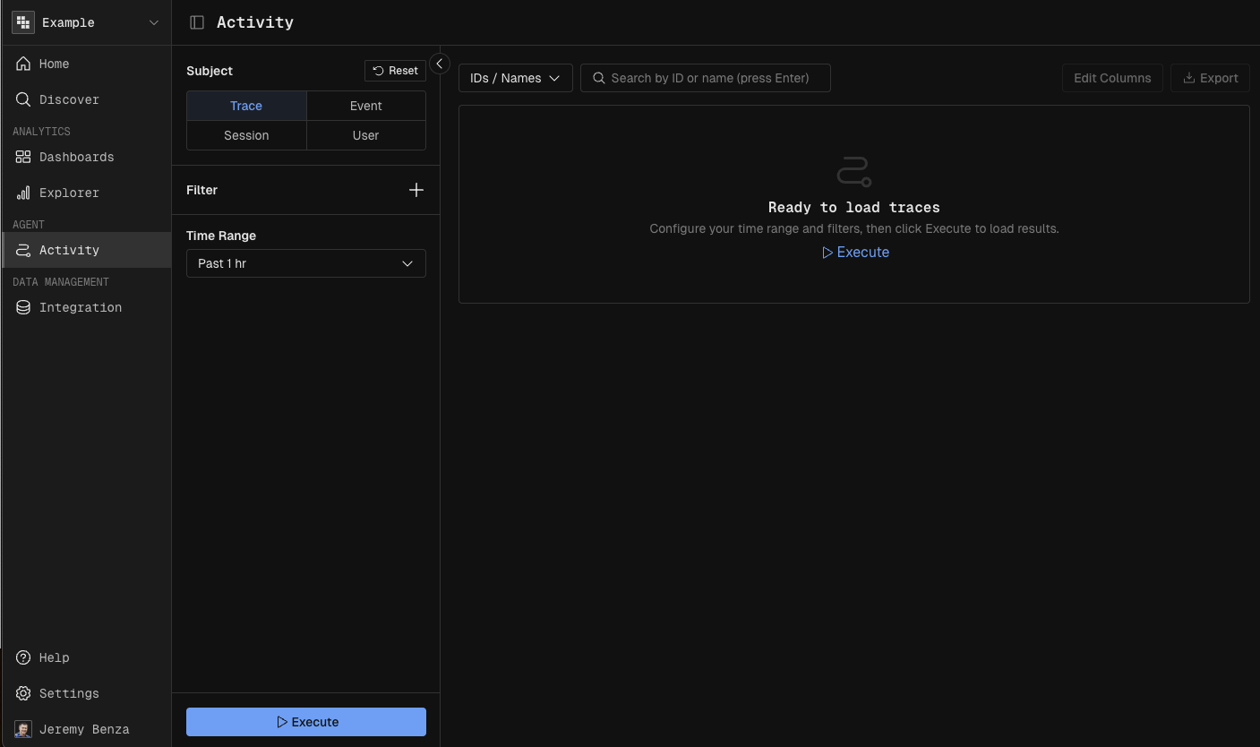Click the Reset button
The height and width of the screenshot is (747, 1260).
[395, 71]
